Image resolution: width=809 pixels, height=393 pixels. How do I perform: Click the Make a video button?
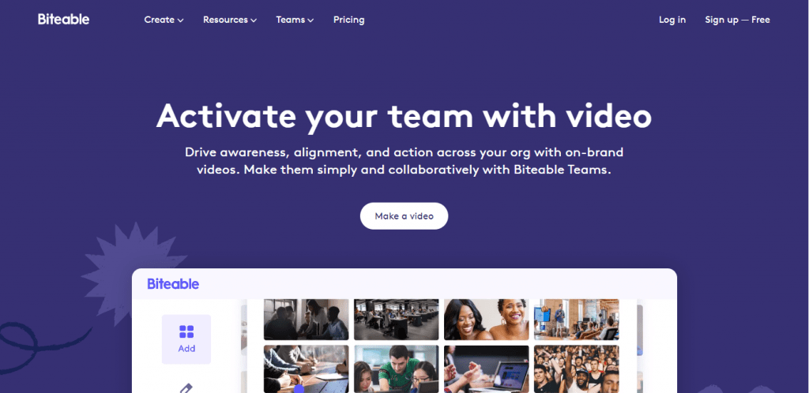coord(404,215)
